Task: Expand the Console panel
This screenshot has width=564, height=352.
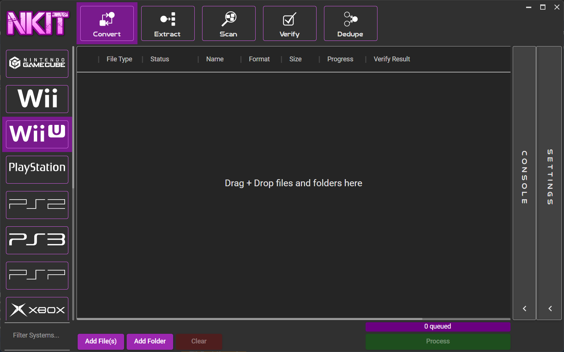Action: pos(524,183)
